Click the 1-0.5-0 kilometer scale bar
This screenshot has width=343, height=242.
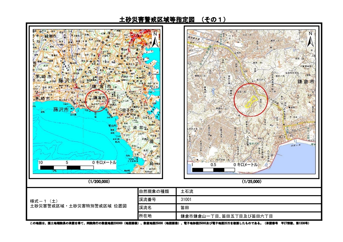213,170
